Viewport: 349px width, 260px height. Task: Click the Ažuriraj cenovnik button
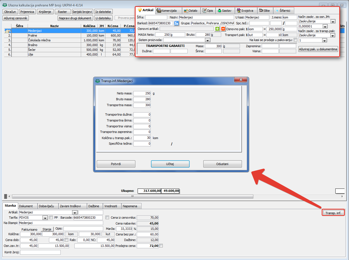16,18
